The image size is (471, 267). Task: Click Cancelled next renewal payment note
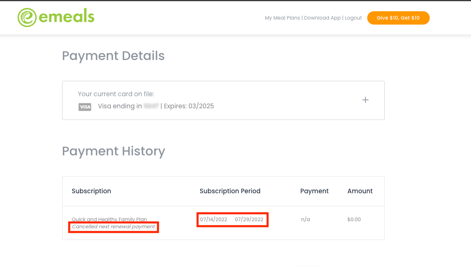(113, 227)
